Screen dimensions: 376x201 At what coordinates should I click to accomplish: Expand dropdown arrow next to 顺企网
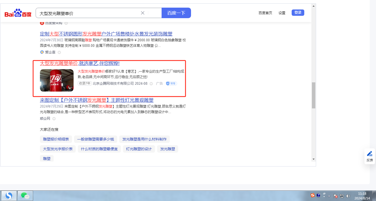54,119
